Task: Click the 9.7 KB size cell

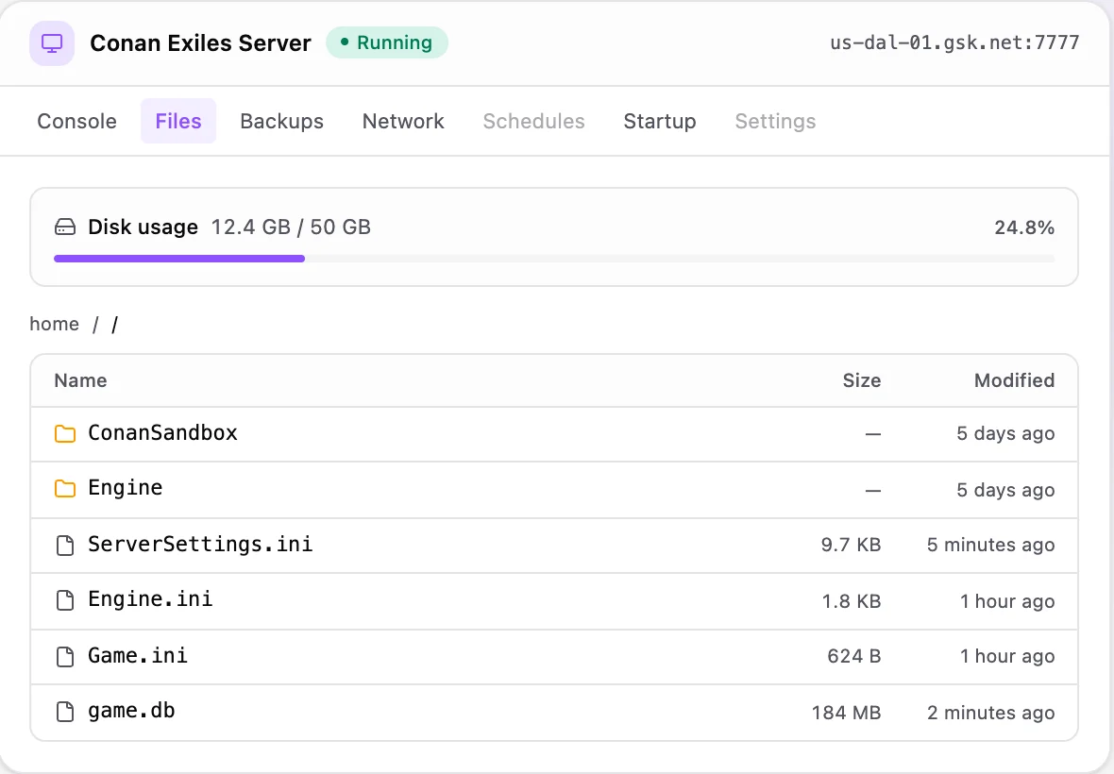Action: click(852, 545)
